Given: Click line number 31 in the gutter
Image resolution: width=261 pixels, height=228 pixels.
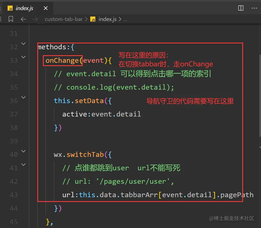Looking at the screenshot, I should 14,34.
